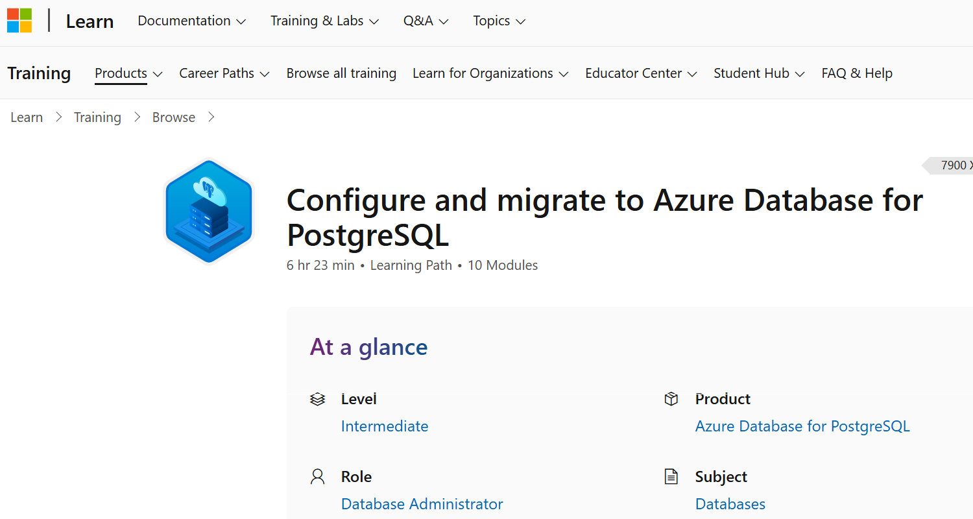973x519 pixels.
Task: Open the Databases subject link
Action: tap(730, 504)
